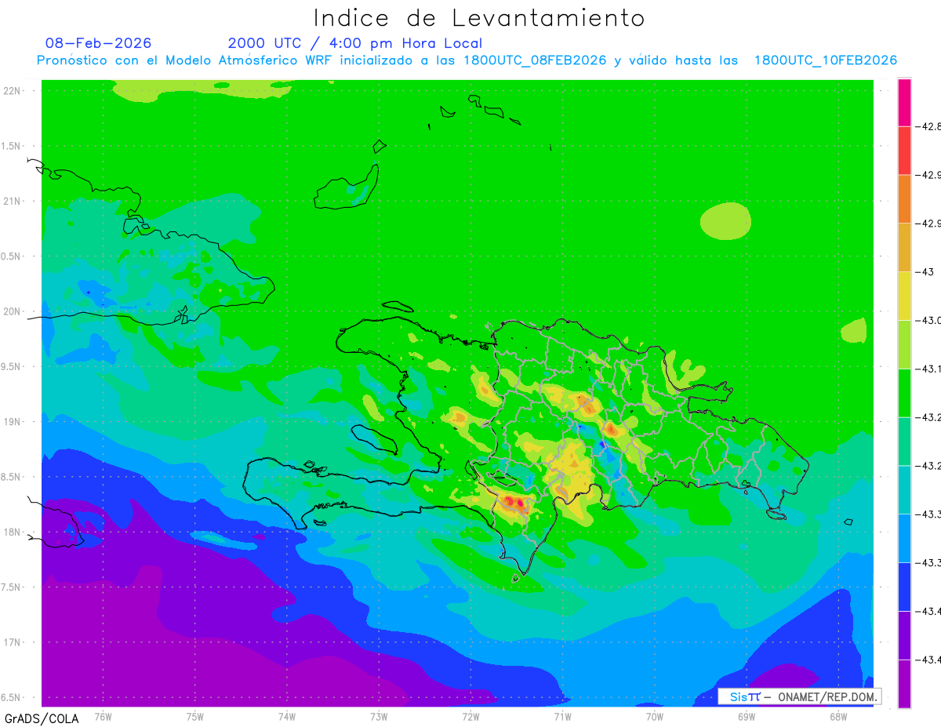Select the royal blue legend swatch

pyautogui.click(x=904, y=587)
